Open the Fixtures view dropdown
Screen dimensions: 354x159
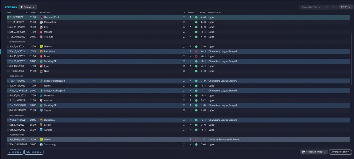(28, 7)
